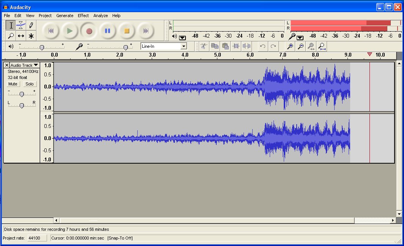Click Trim outside selection icon

coord(236,46)
